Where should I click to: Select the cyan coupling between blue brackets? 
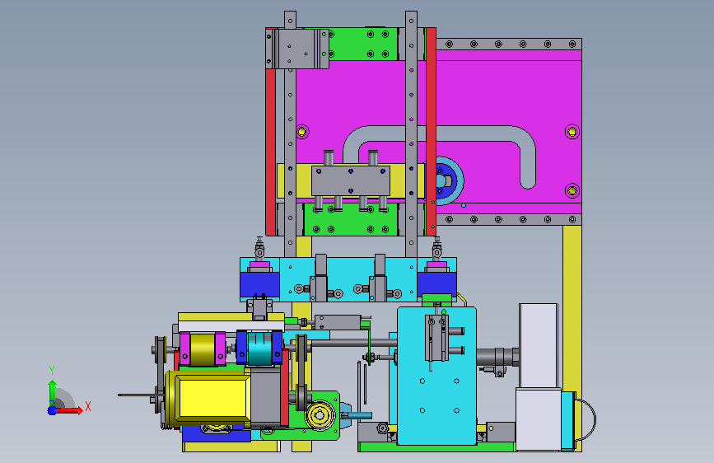(x=259, y=348)
